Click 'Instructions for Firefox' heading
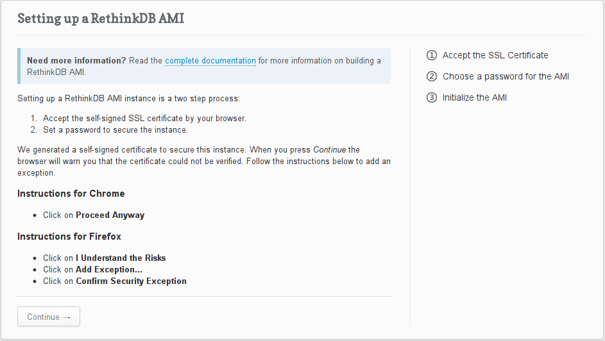605x341 pixels. (x=69, y=237)
